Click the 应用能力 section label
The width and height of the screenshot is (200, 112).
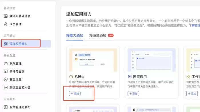(9, 36)
